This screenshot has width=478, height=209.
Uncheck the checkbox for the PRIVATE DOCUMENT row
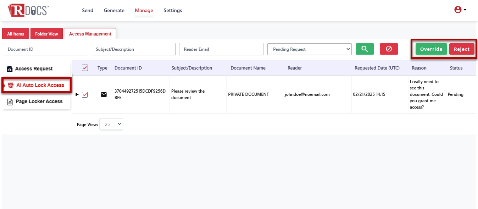click(x=85, y=94)
